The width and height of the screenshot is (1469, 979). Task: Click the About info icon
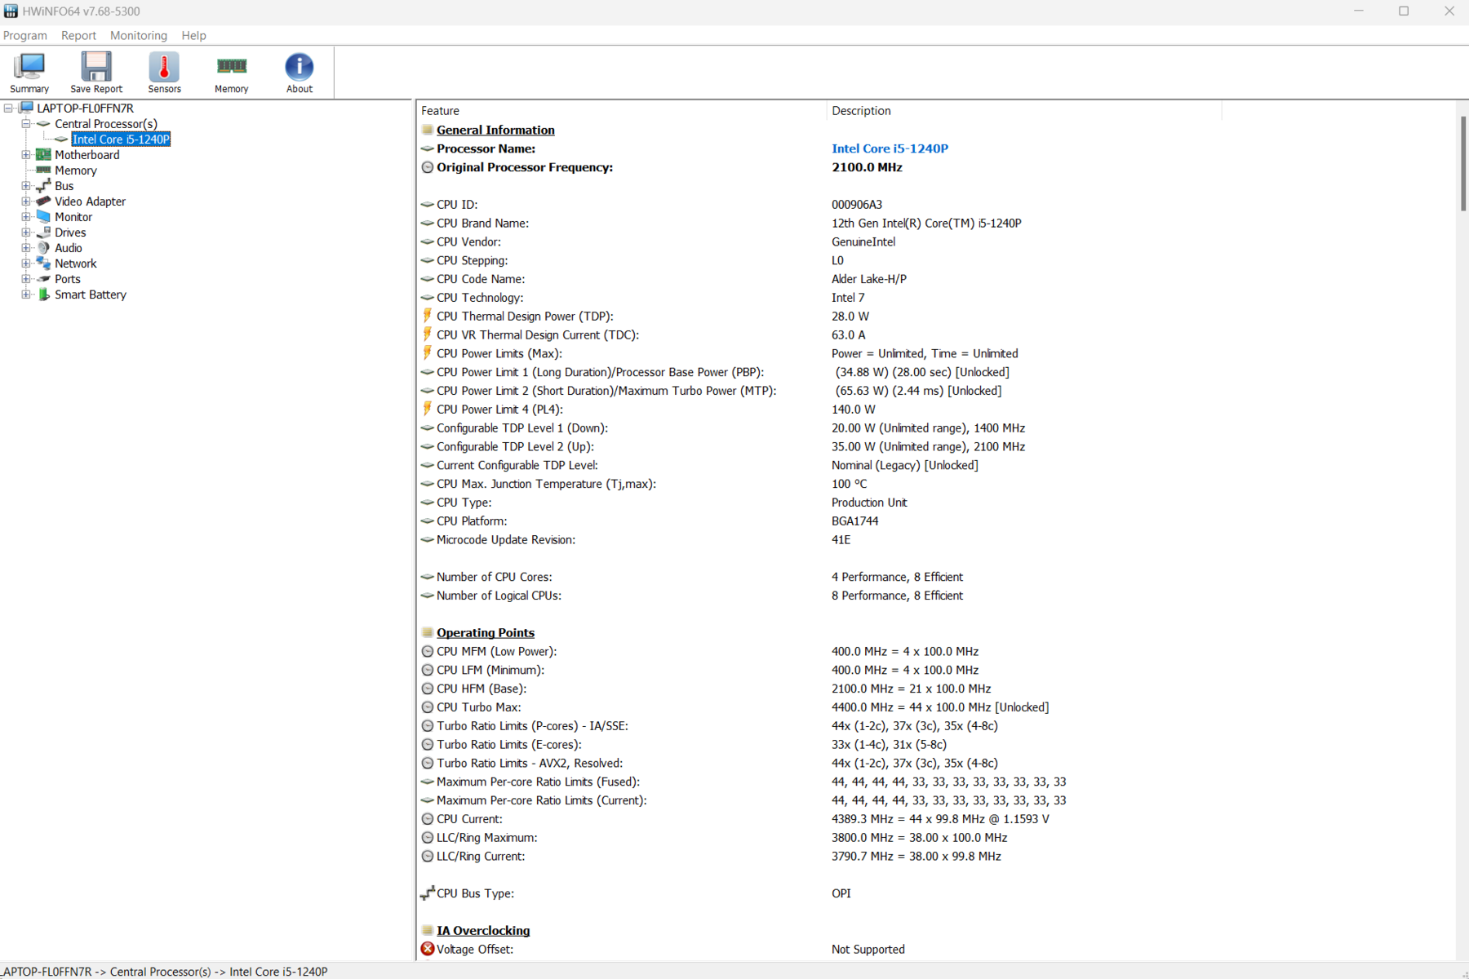click(299, 67)
